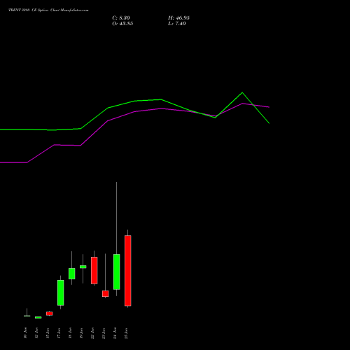Click the flat green candle for 12 Jun

coord(38,317)
